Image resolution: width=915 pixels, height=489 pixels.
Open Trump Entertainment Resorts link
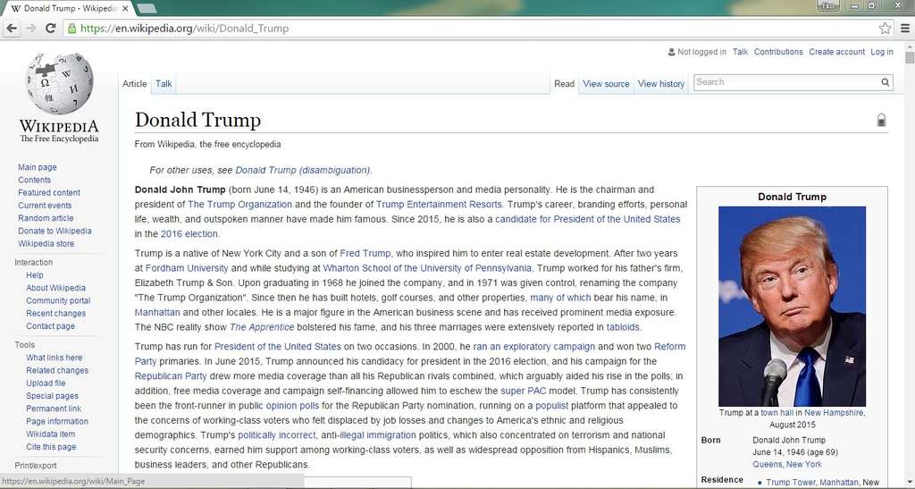(439, 204)
